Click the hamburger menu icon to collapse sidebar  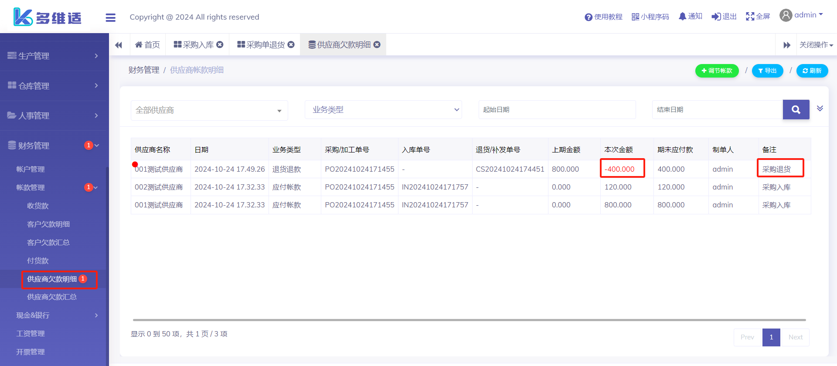111,17
